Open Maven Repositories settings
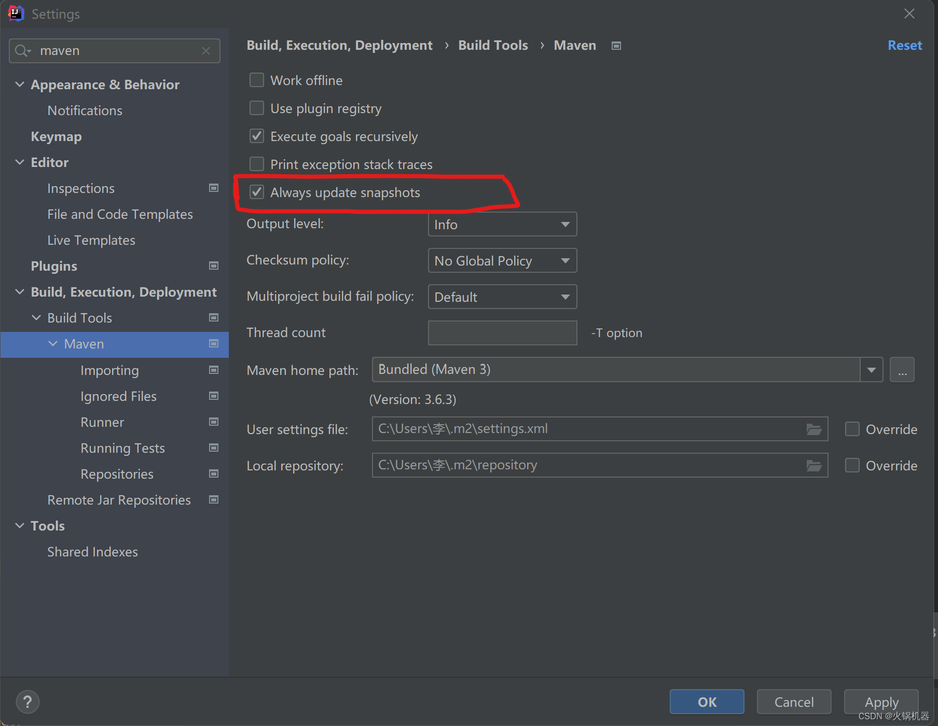This screenshot has height=726, width=938. coord(117,474)
